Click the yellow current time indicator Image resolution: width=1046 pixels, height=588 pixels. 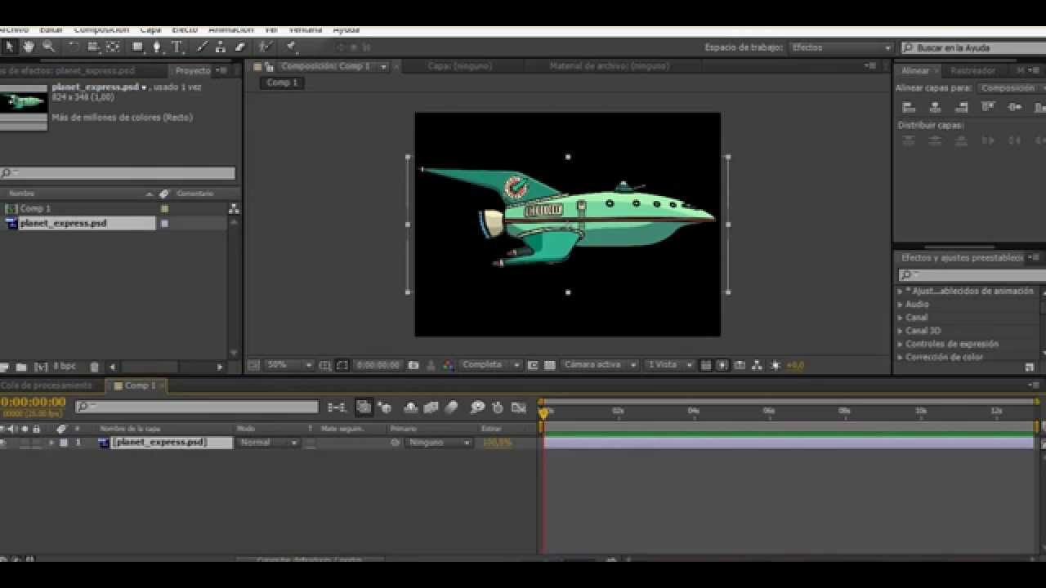point(543,413)
